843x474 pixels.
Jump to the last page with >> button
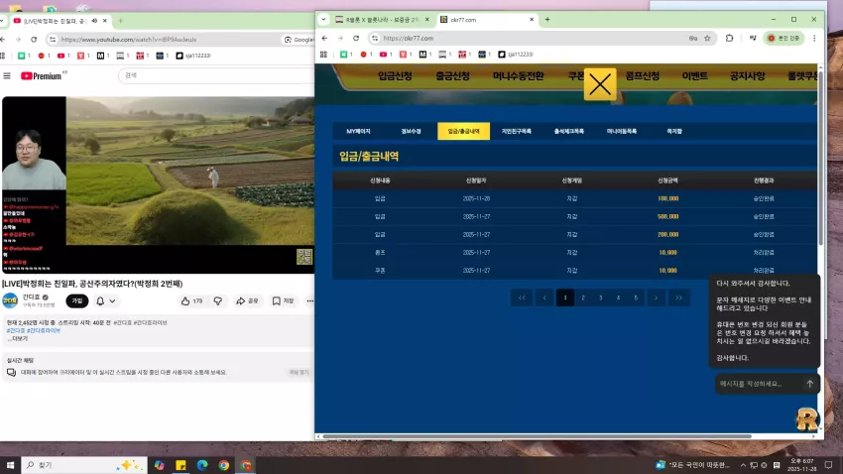[679, 297]
